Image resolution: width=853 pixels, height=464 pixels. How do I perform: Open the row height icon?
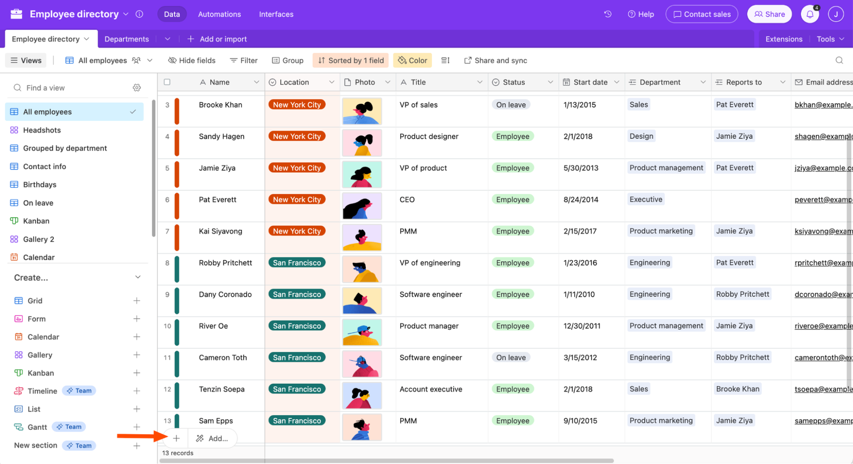point(446,61)
